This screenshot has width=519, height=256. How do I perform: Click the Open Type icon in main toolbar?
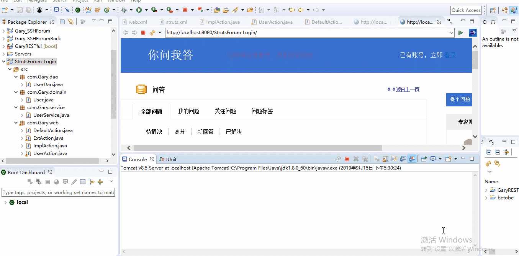pos(217,10)
